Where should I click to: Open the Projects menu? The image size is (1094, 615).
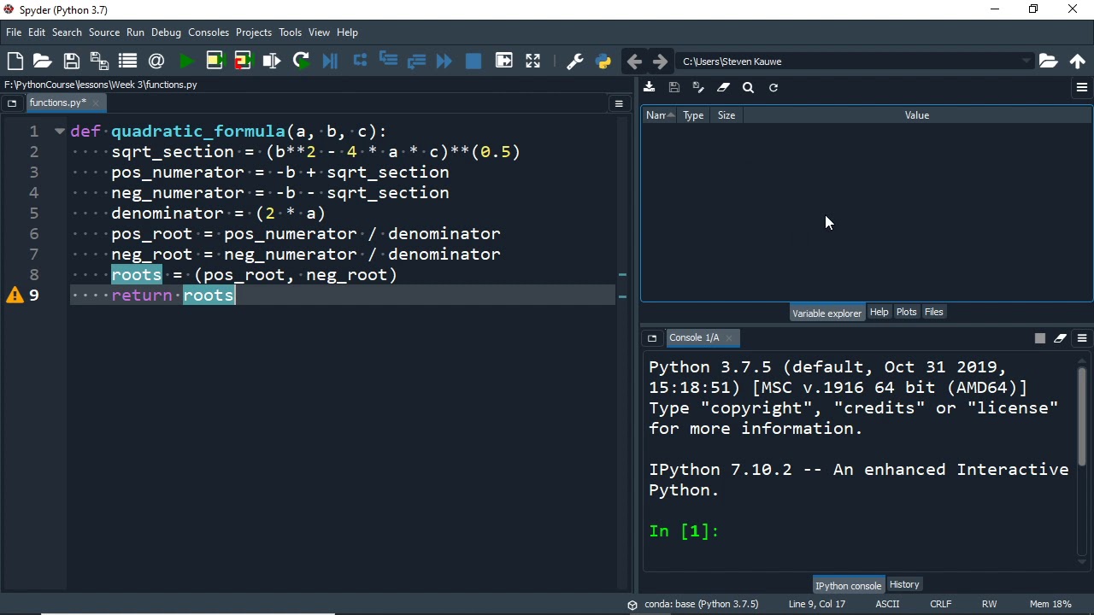254,32
